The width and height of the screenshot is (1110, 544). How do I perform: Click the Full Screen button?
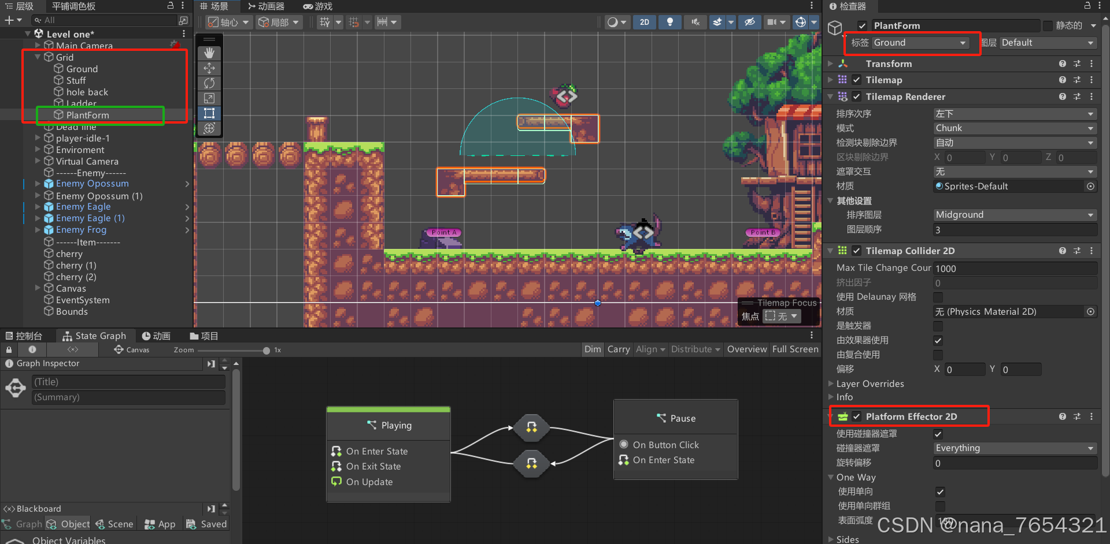(795, 349)
